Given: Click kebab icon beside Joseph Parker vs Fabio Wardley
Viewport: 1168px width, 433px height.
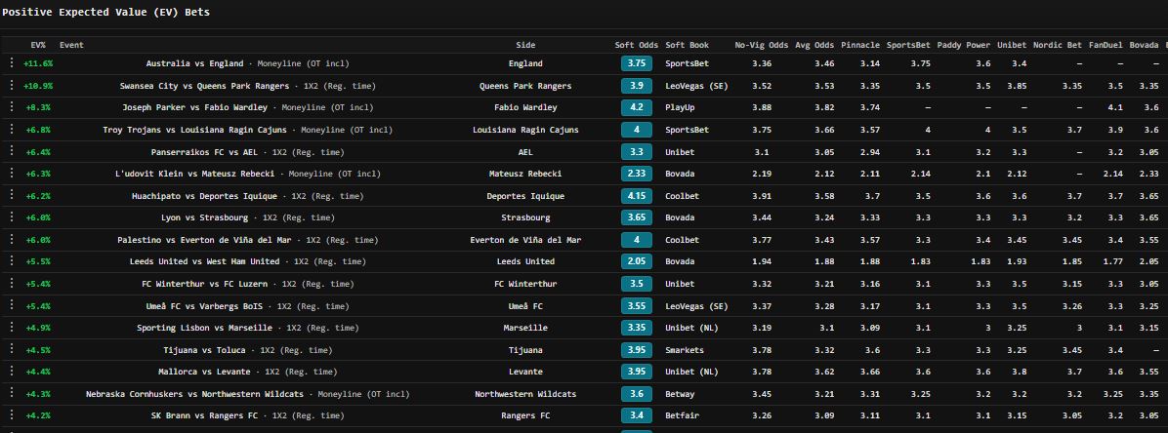Looking at the screenshot, I should tap(13, 107).
